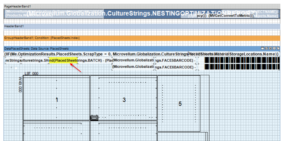Screen dimensions: 284x141
Task: Select the lower barcode component
Action: point(242,67)
